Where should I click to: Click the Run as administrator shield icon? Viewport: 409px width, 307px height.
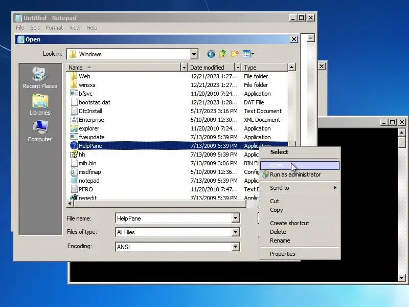click(265, 174)
